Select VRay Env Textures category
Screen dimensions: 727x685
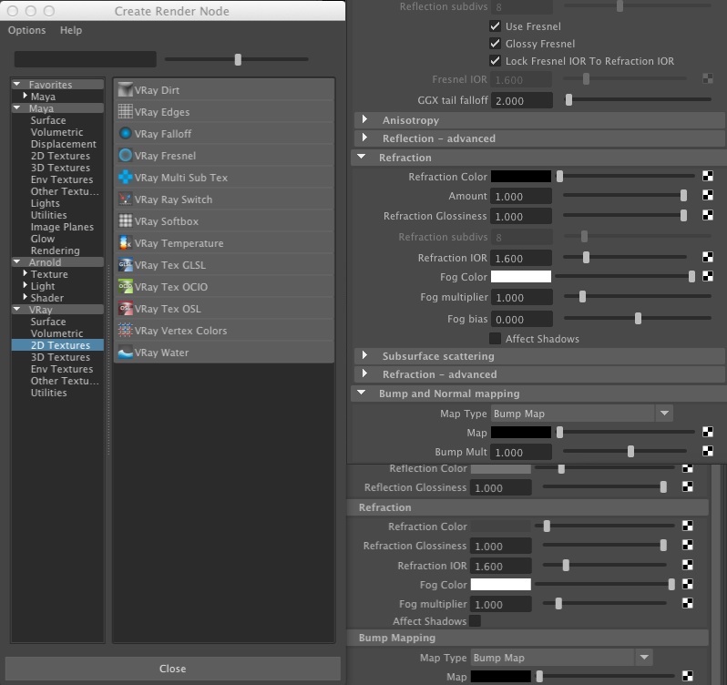tap(62, 369)
